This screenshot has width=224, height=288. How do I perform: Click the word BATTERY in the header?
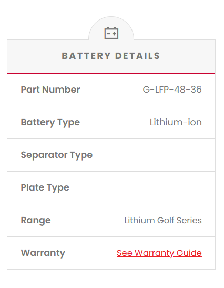[86, 56]
